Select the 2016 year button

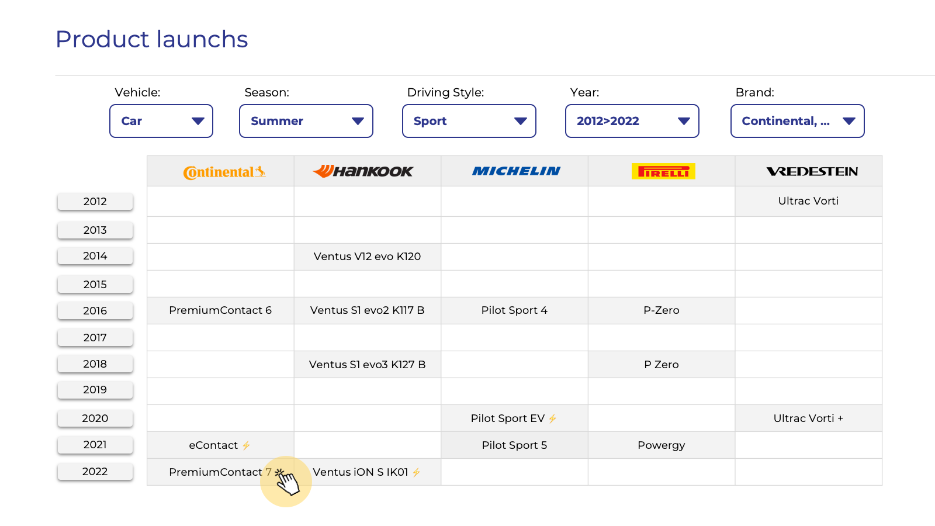click(95, 311)
